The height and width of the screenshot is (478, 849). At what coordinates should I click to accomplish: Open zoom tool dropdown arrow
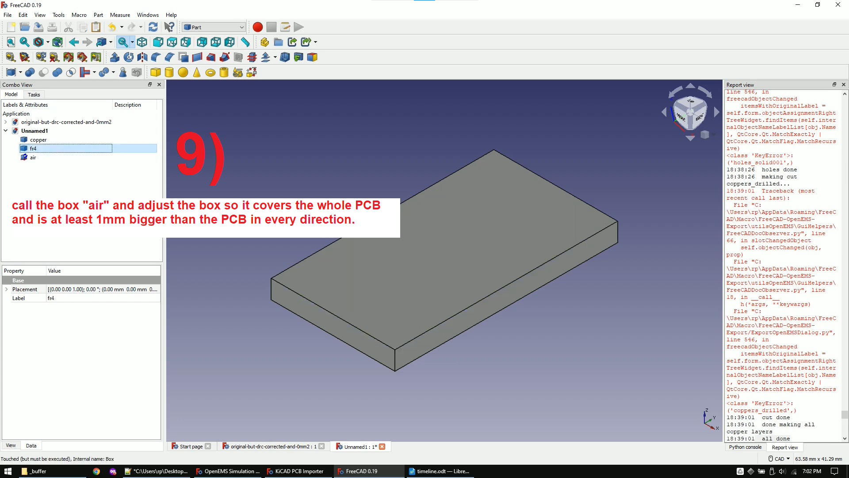pyautogui.click(x=132, y=42)
